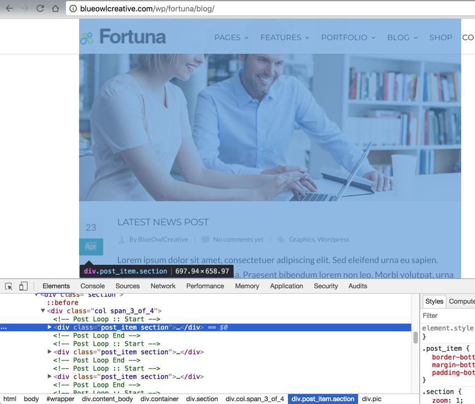Viewport: 475px width, 404px height.
Task: Open the post featured image
Action: tap(270, 127)
